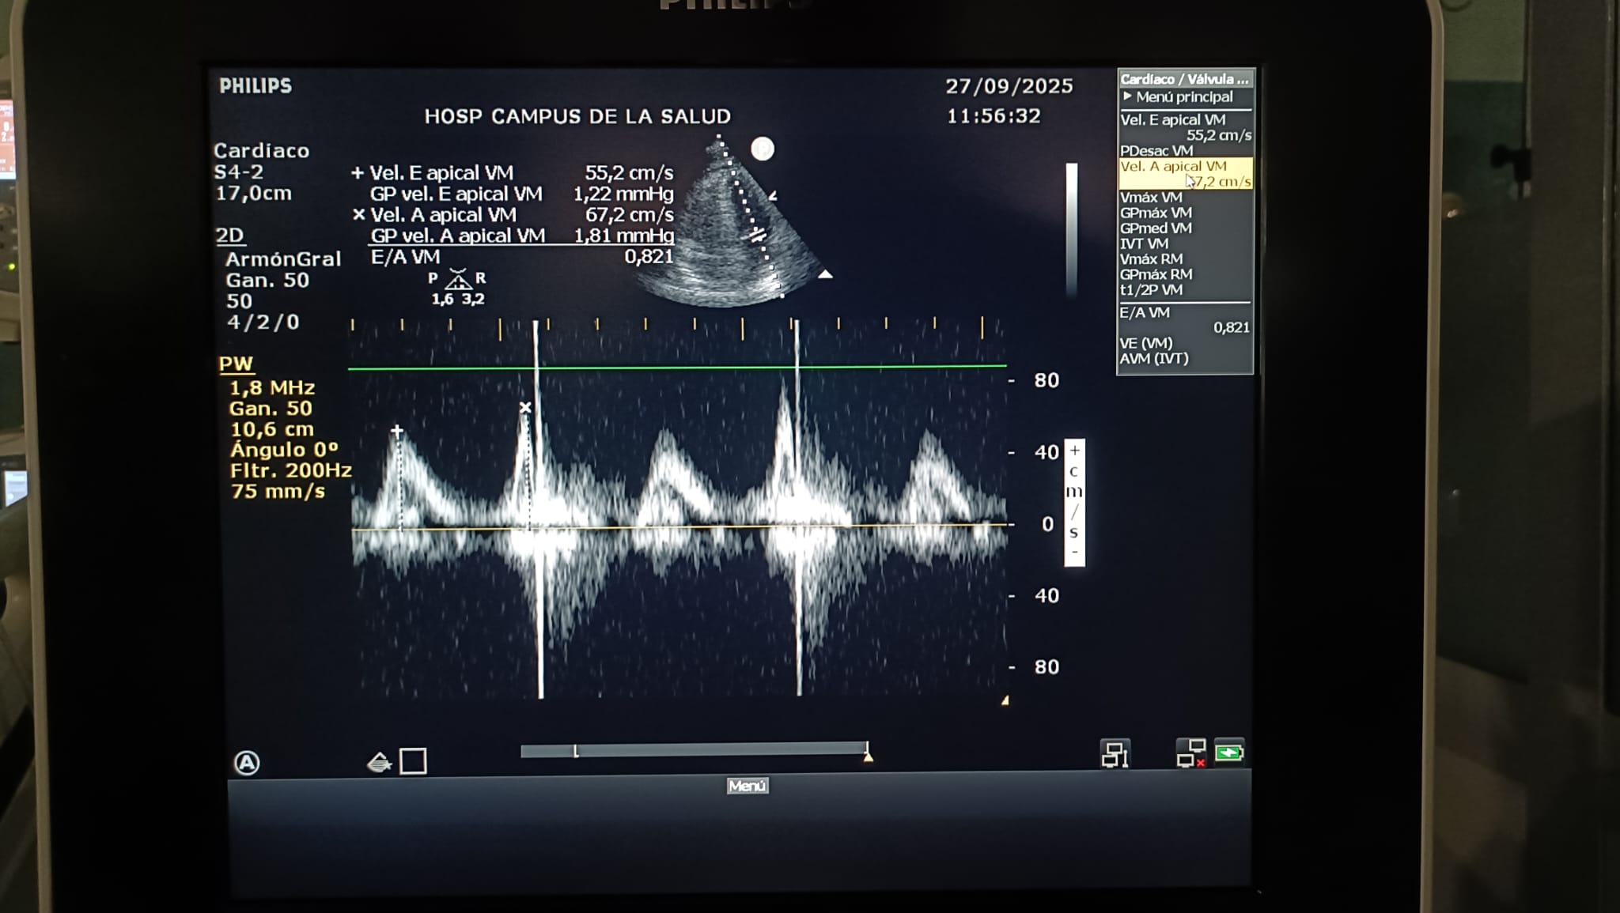
Task: Click the white circle orientation marker on sector
Action: [763, 149]
